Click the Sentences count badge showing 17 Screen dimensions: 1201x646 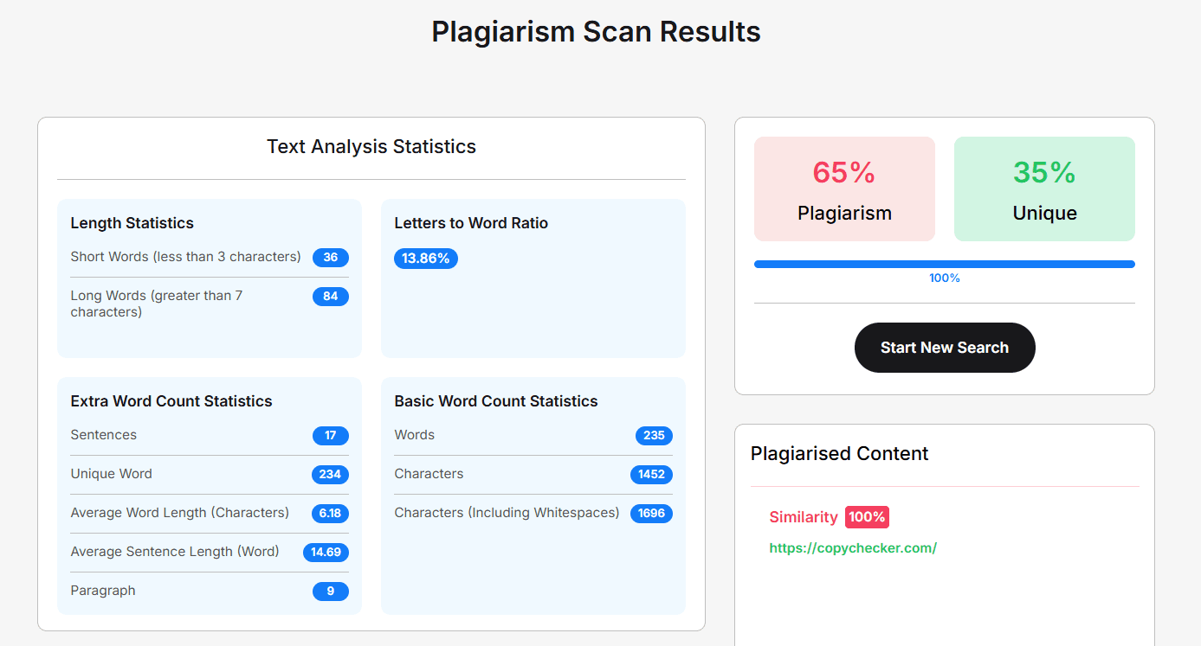coord(330,436)
